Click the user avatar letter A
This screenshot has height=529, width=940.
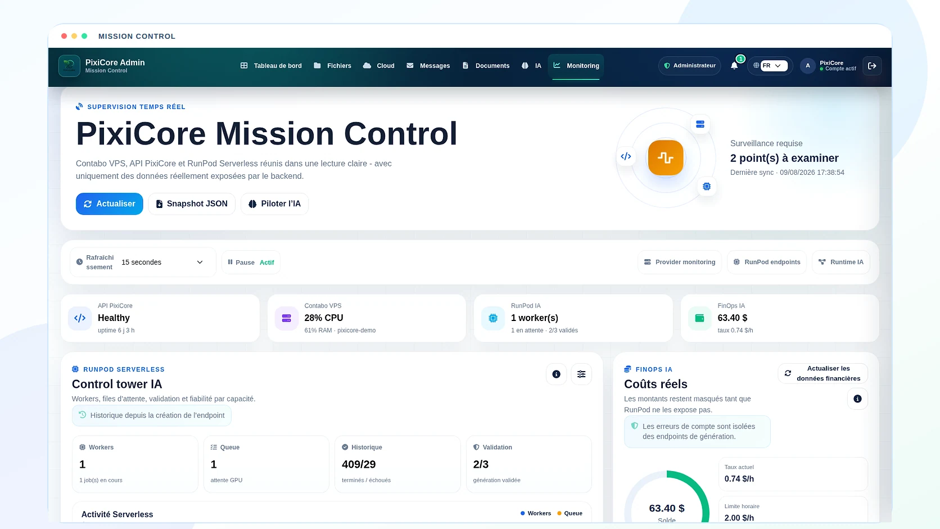[x=808, y=66]
